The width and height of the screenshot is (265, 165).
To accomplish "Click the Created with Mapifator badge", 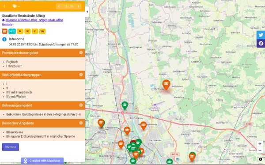I will point(42,161).
